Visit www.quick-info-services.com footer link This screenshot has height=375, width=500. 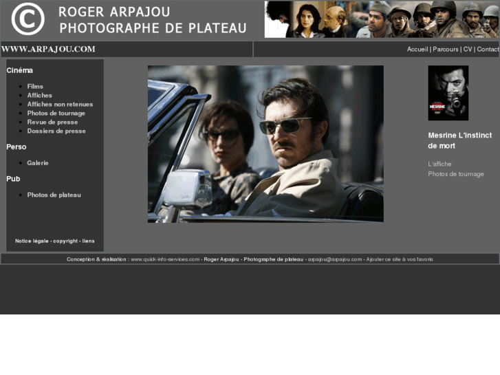[165, 259]
